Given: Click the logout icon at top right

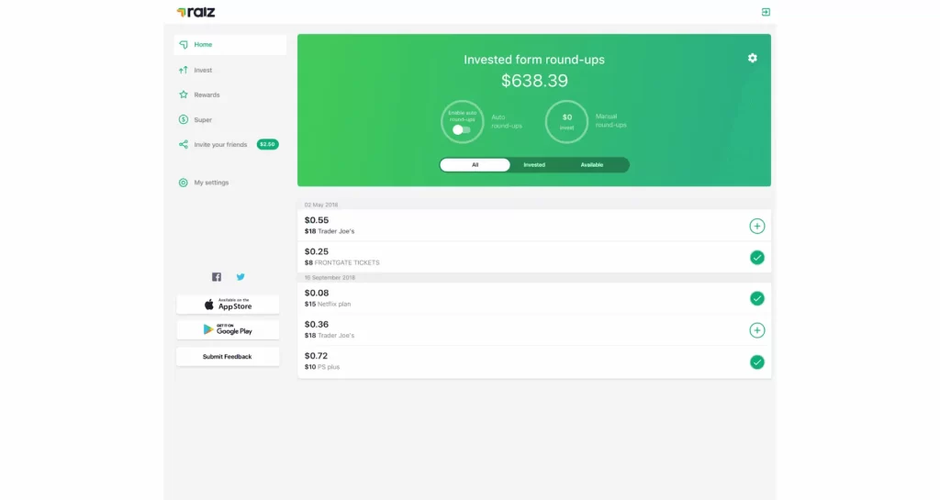Looking at the screenshot, I should 766,12.
